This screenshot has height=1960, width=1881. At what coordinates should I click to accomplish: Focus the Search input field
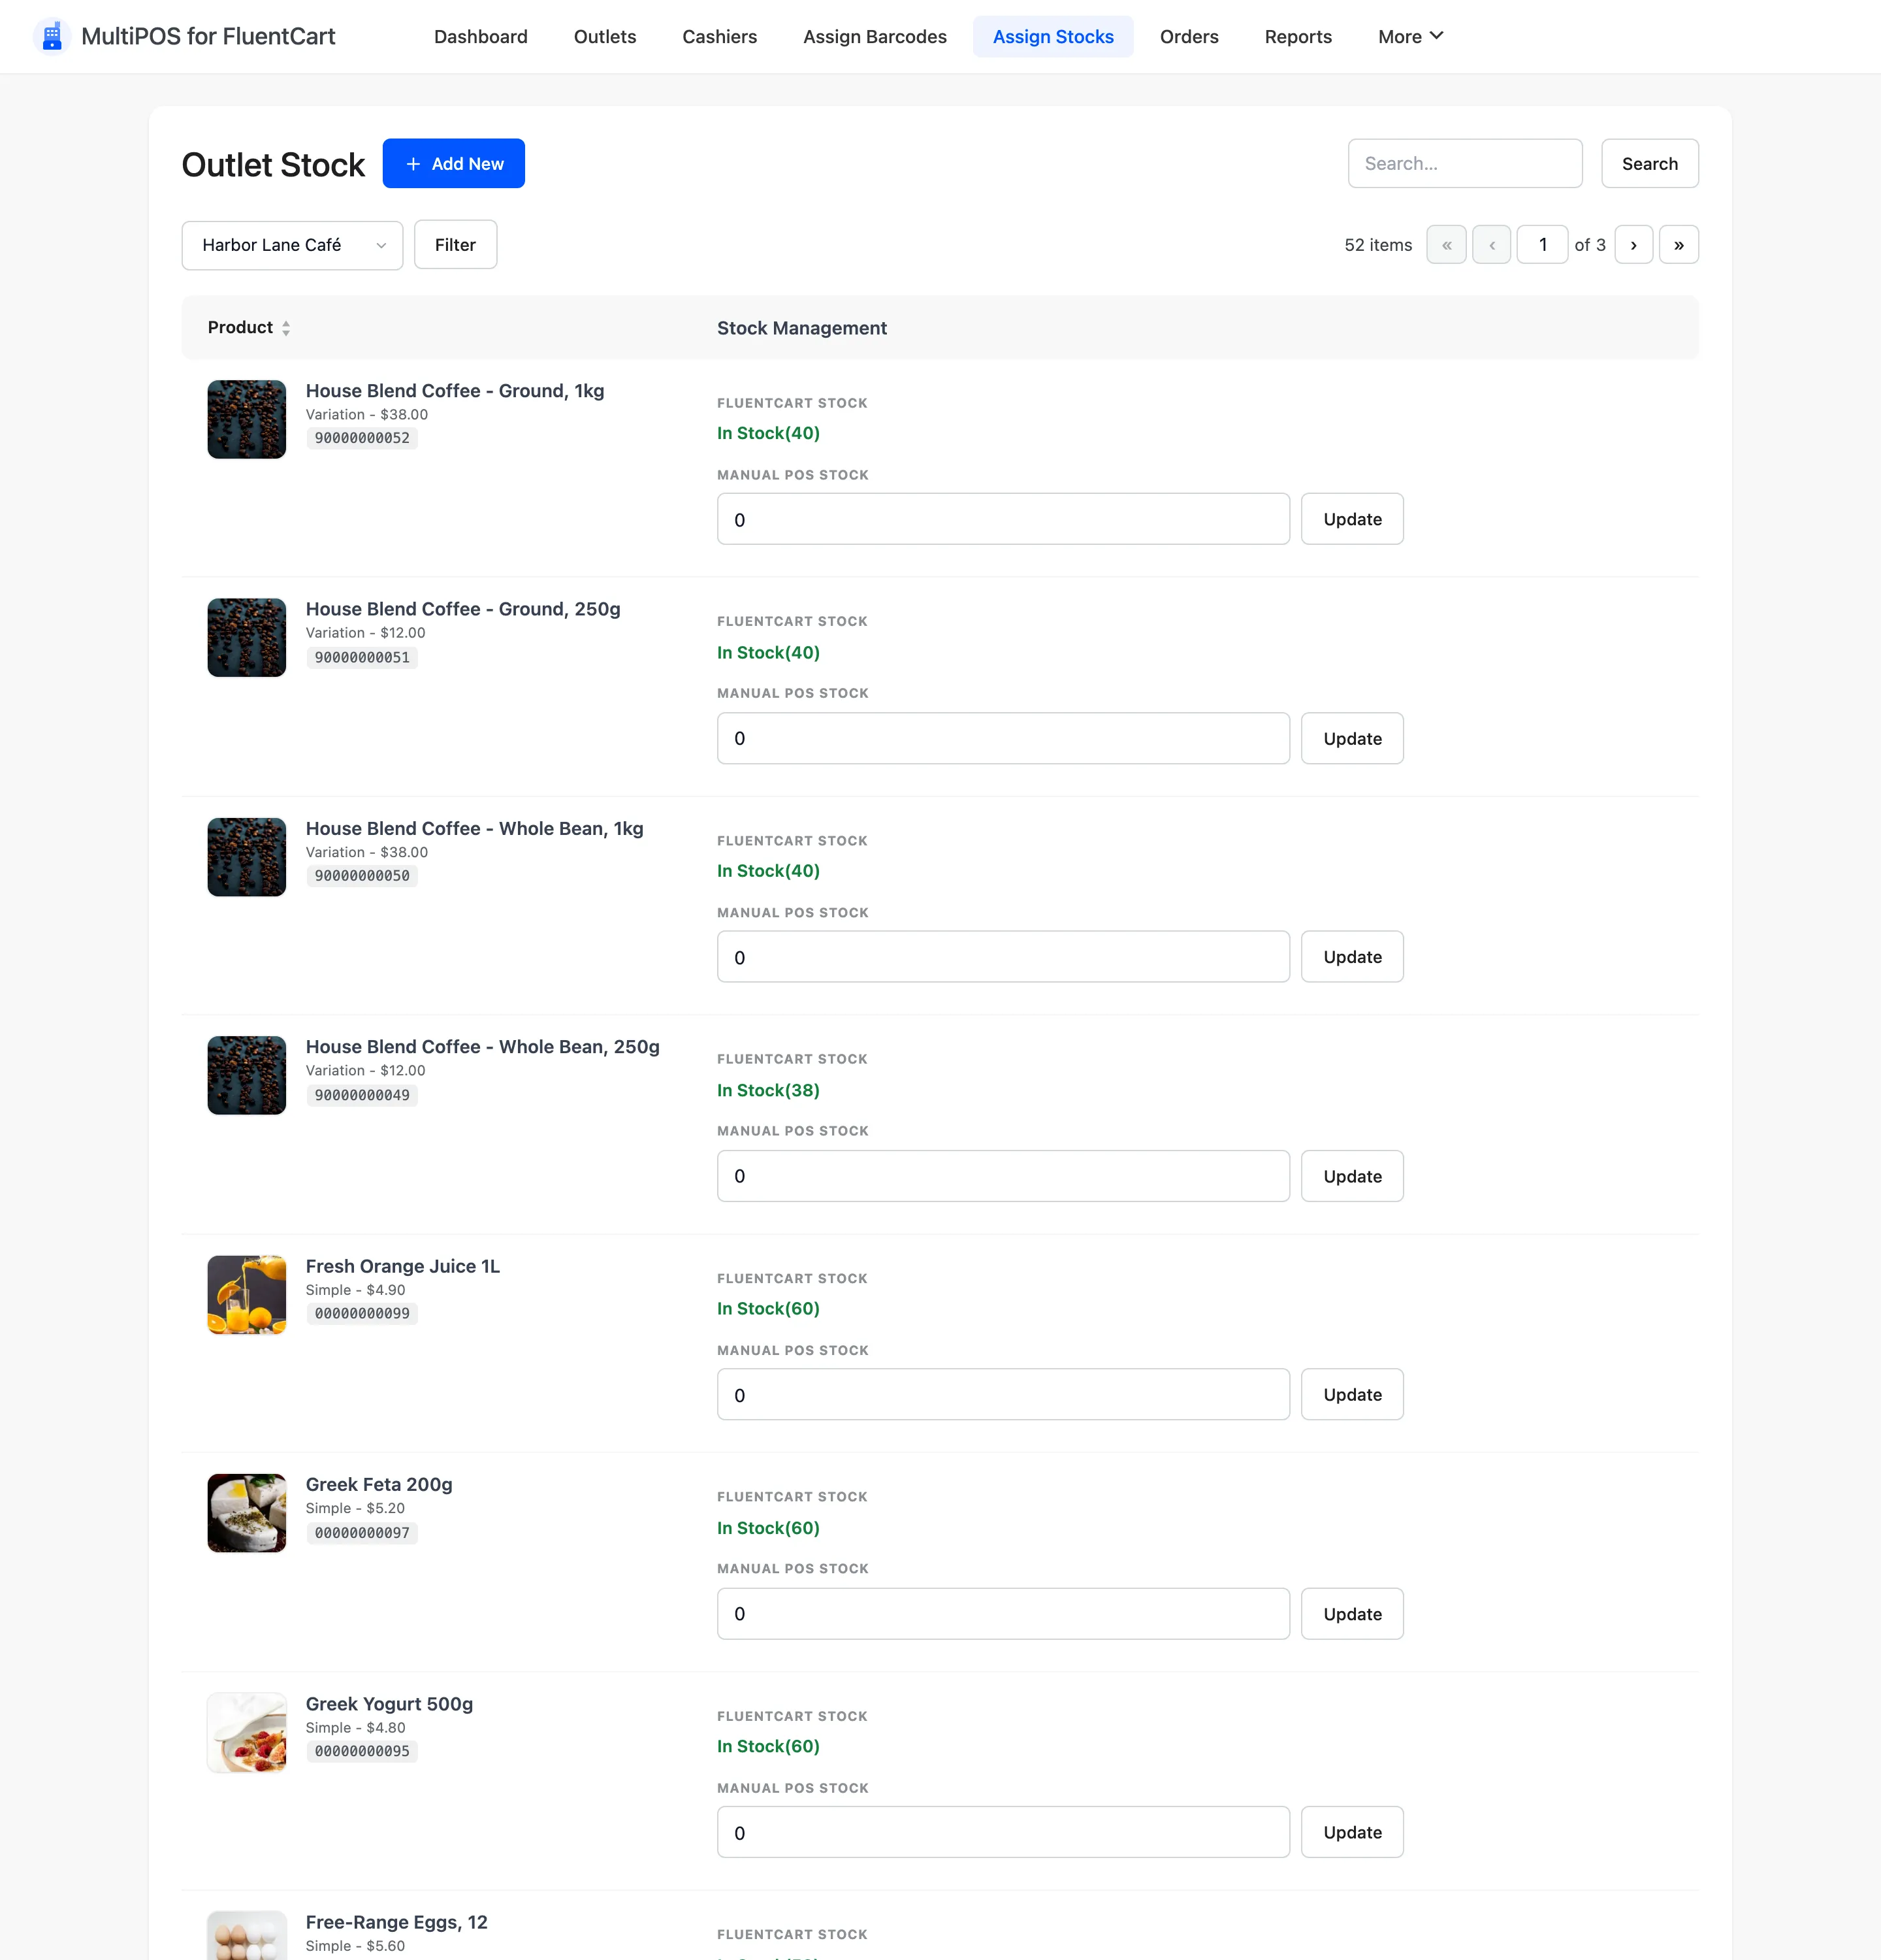click(x=1464, y=163)
